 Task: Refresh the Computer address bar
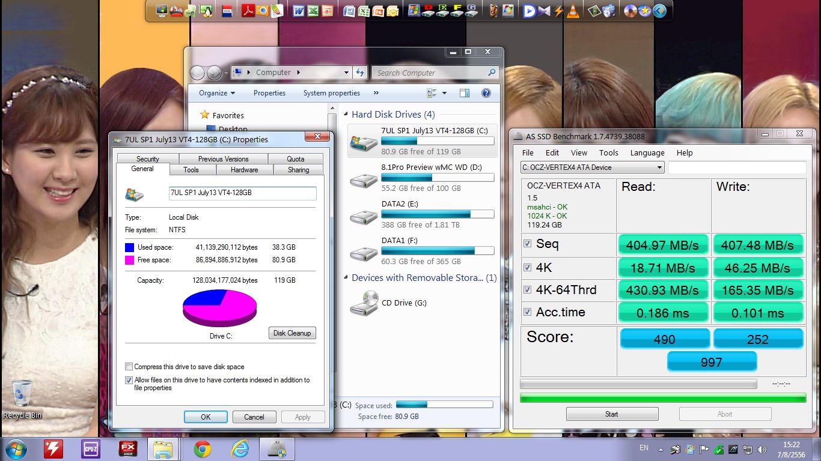pyautogui.click(x=360, y=73)
